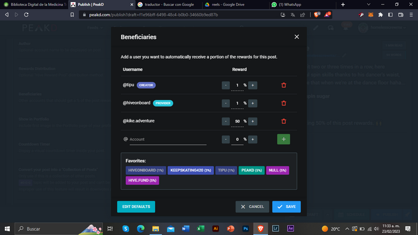The height and width of the screenshot is (235, 418).
Task: Go back in browser history
Action: [x=7, y=15]
